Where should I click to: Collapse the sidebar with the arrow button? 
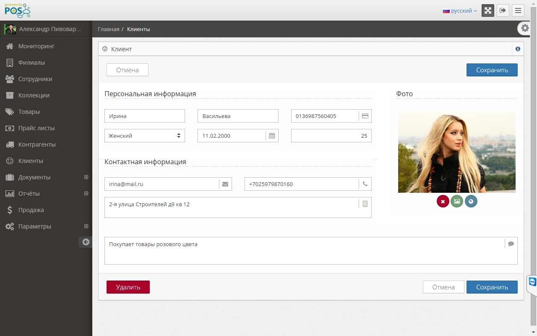(x=86, y=242)
